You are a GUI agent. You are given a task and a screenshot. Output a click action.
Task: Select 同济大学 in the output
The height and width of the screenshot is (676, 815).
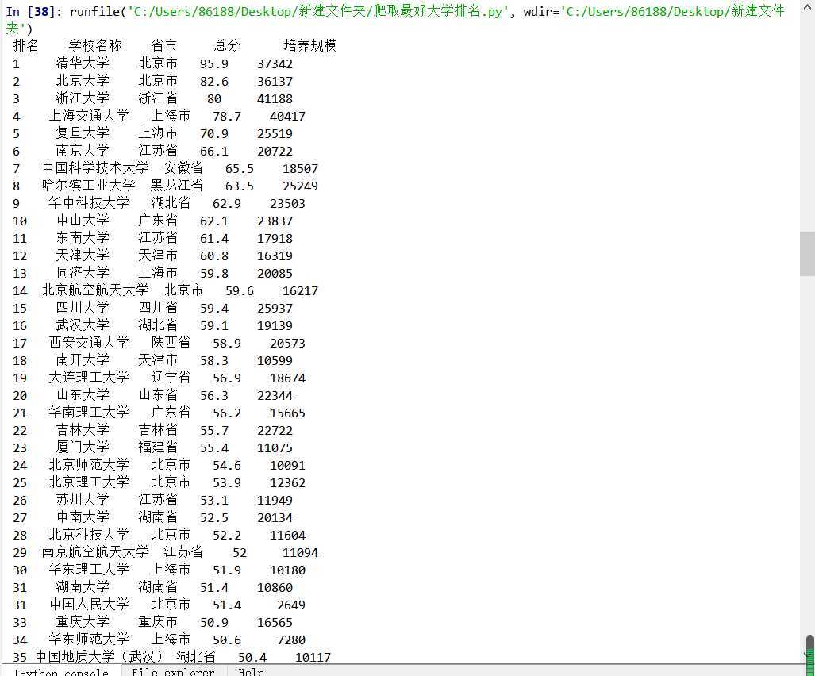(x=83, y=273)
